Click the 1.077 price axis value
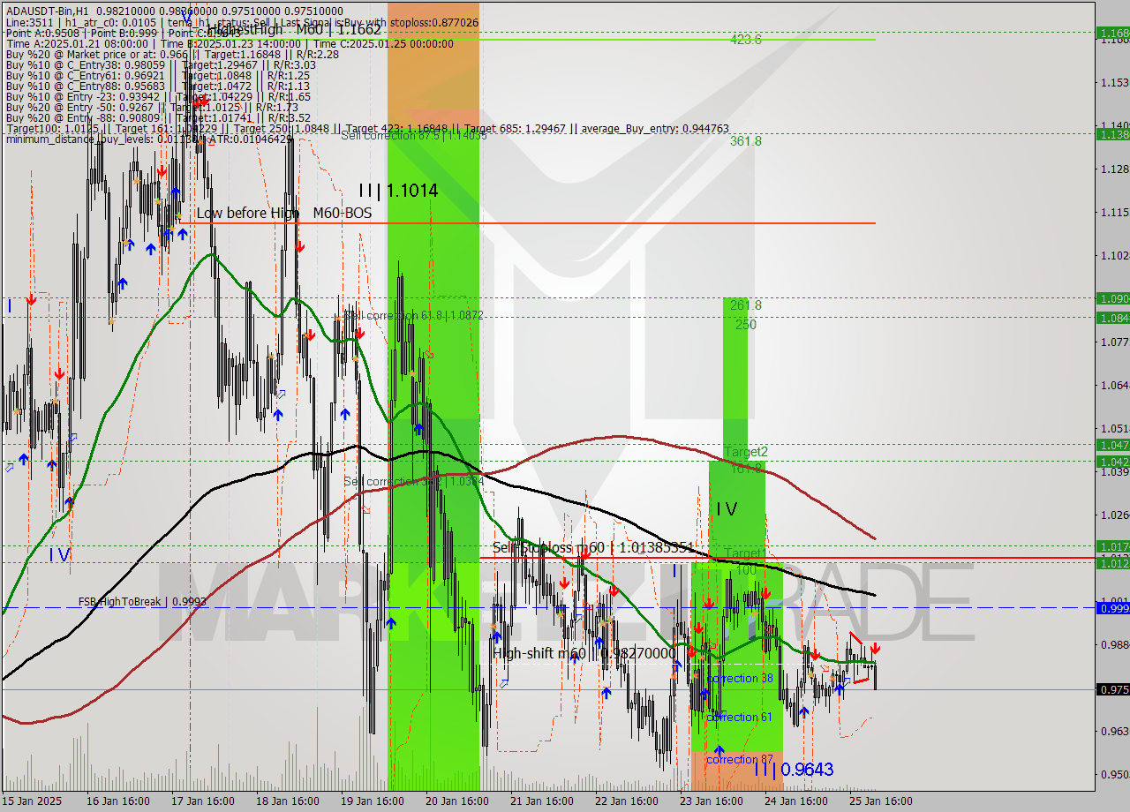 (x=1113, y=342)
